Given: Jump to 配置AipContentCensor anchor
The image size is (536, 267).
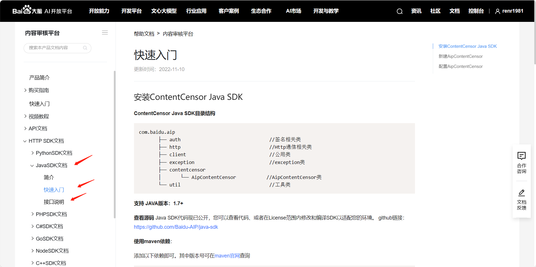Looking at the screenshot, I should tap(460, 66).
